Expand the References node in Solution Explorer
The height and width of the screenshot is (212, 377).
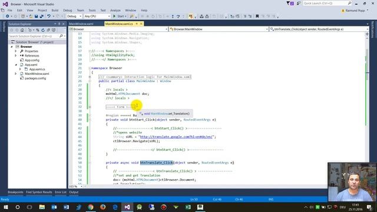click(16, 55)
